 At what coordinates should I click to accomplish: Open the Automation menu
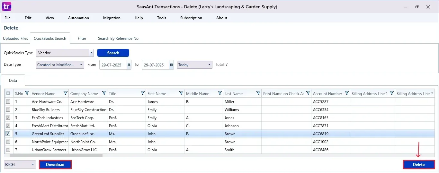[x=78, y=18]
